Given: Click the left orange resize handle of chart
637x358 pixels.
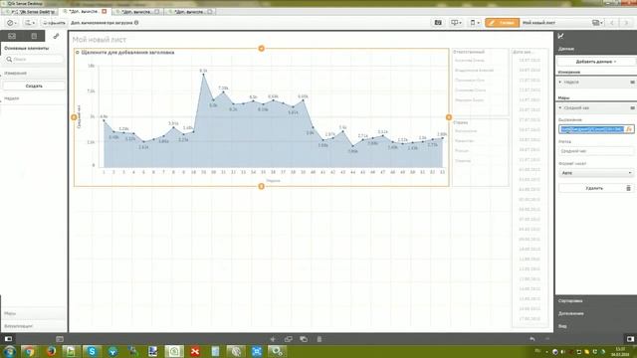Looking at the screenshot, I should [x=74, y=117].
